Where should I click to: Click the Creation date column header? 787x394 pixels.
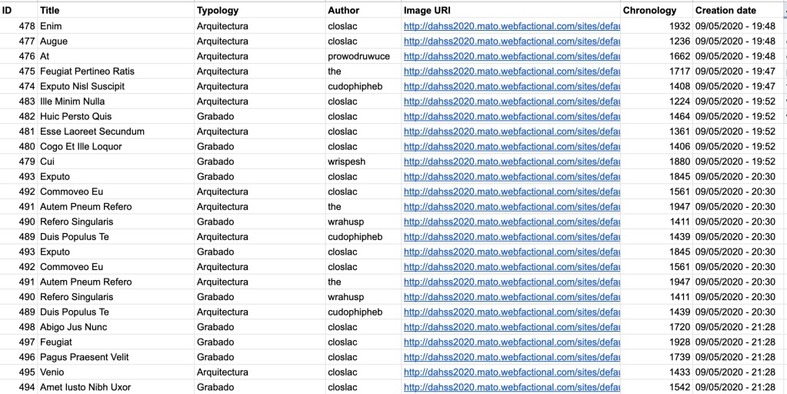[x=735, y=11]
